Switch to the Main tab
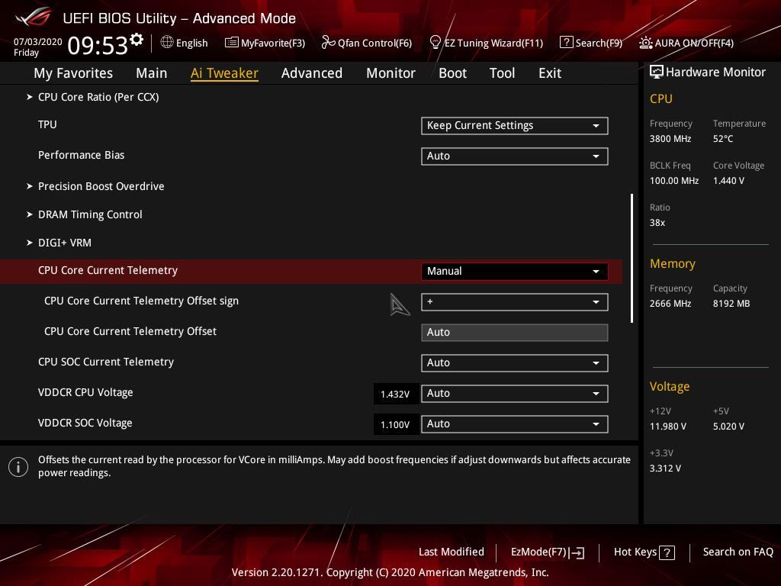This screenshot has height=586, width=781. point(152,72)
